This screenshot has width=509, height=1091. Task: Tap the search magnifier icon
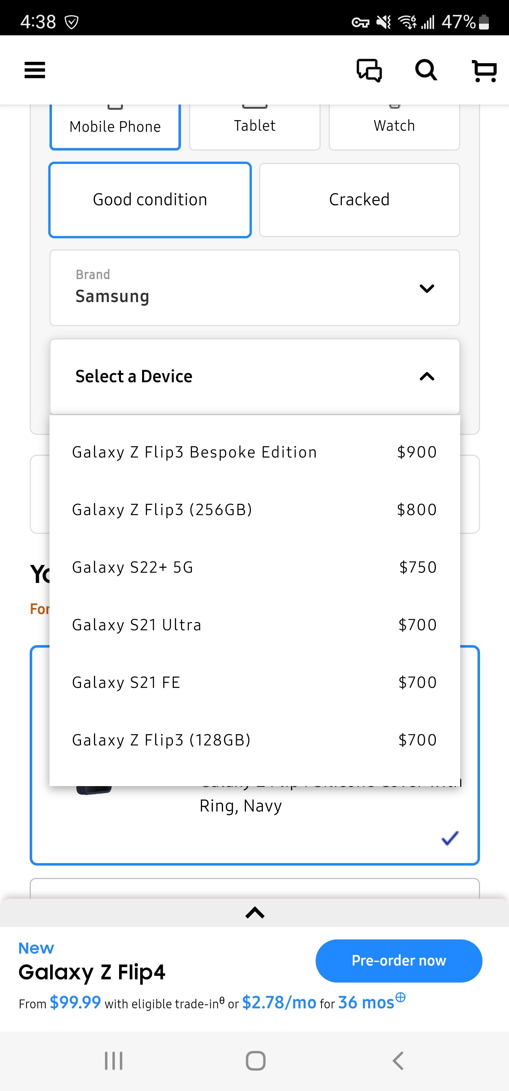click(x=426, y=70)
